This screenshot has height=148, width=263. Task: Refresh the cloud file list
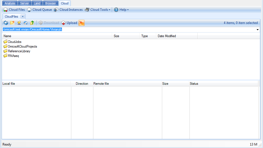click(6, 23)
